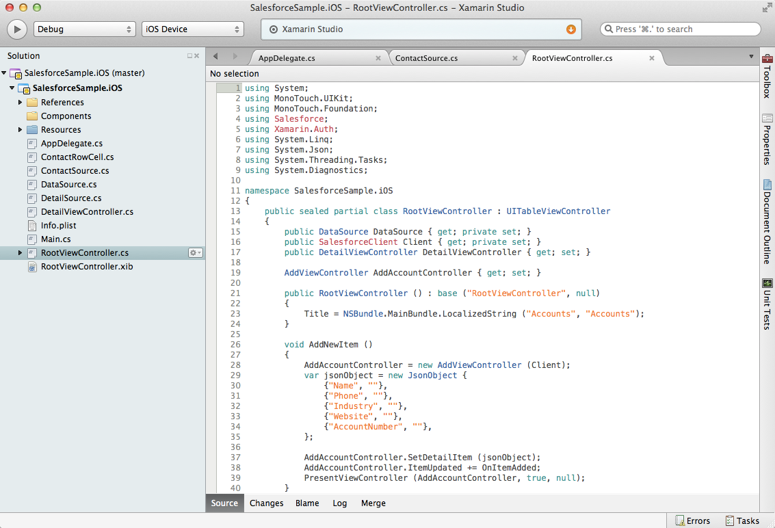Select Info.plist file
This screenshot has width=775, height=528.
[58, 226]
